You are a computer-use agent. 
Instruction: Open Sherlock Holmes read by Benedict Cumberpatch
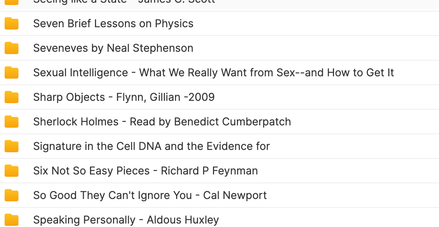click(x=162, y=122)
